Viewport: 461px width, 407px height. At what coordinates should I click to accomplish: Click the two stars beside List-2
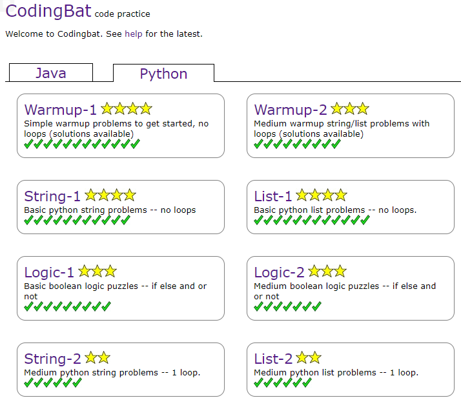click(308, 358)
